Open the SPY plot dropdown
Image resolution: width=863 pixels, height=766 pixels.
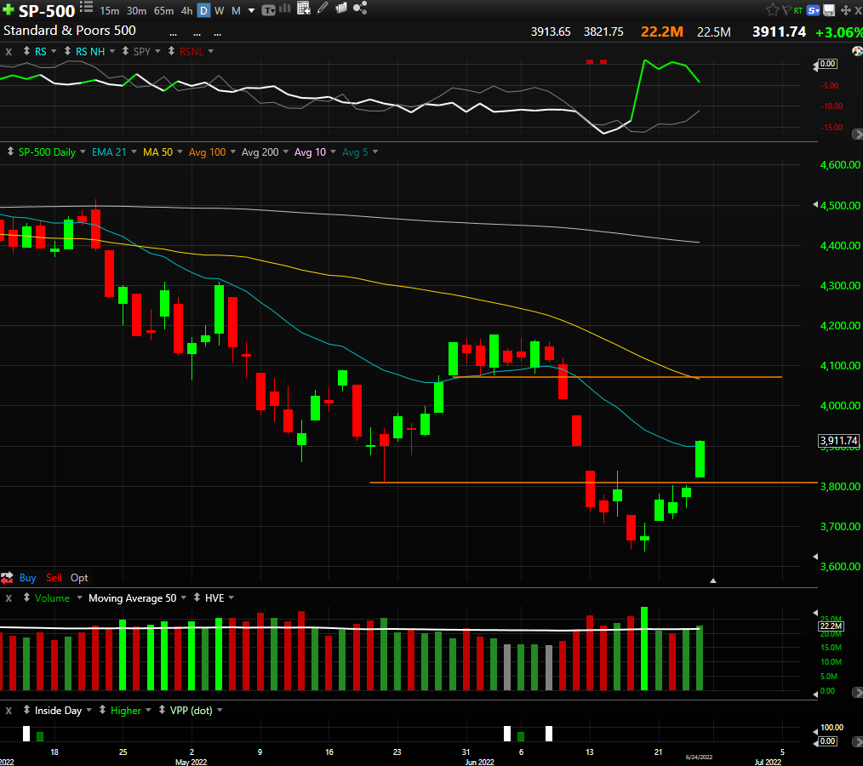pyautogui.click(x=158, y=51)
